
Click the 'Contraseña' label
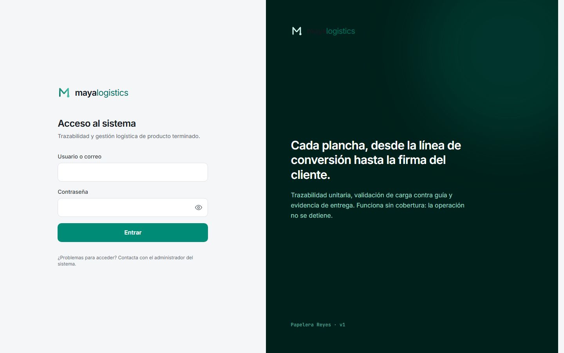(73, 192)
